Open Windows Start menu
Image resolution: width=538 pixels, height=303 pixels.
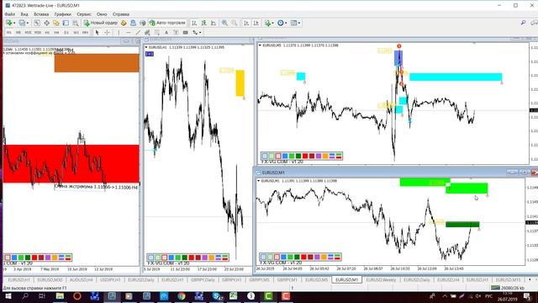coord(8,296)
